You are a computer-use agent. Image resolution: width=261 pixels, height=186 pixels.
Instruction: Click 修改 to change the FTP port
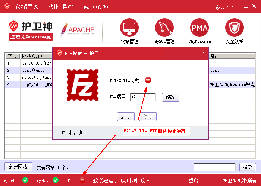click(x=170, y=97)
